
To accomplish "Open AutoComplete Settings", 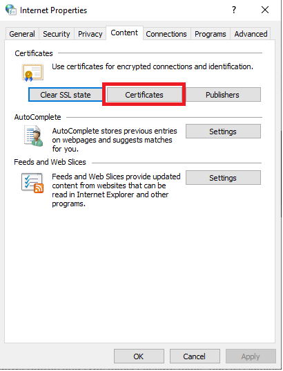I will pyautogui.click(x=223, y=132).
